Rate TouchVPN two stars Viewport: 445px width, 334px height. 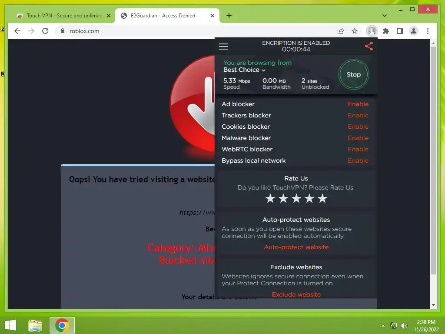click(x=283, y=198)
